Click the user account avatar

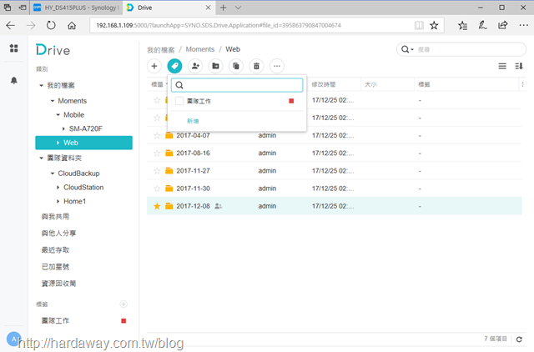[x=13, y=339]
